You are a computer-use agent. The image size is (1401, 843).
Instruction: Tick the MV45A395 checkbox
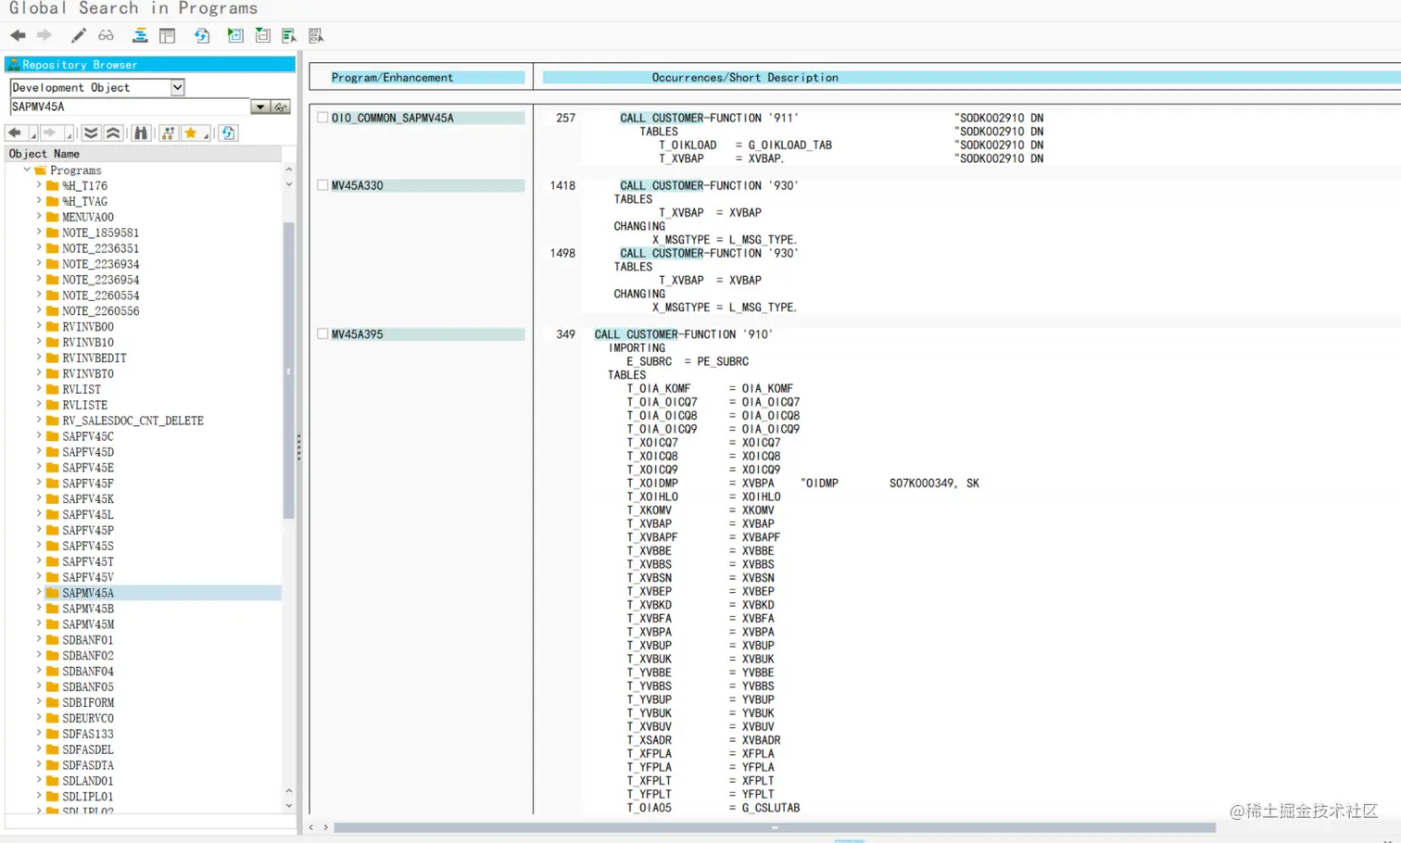tap(322, 334)
